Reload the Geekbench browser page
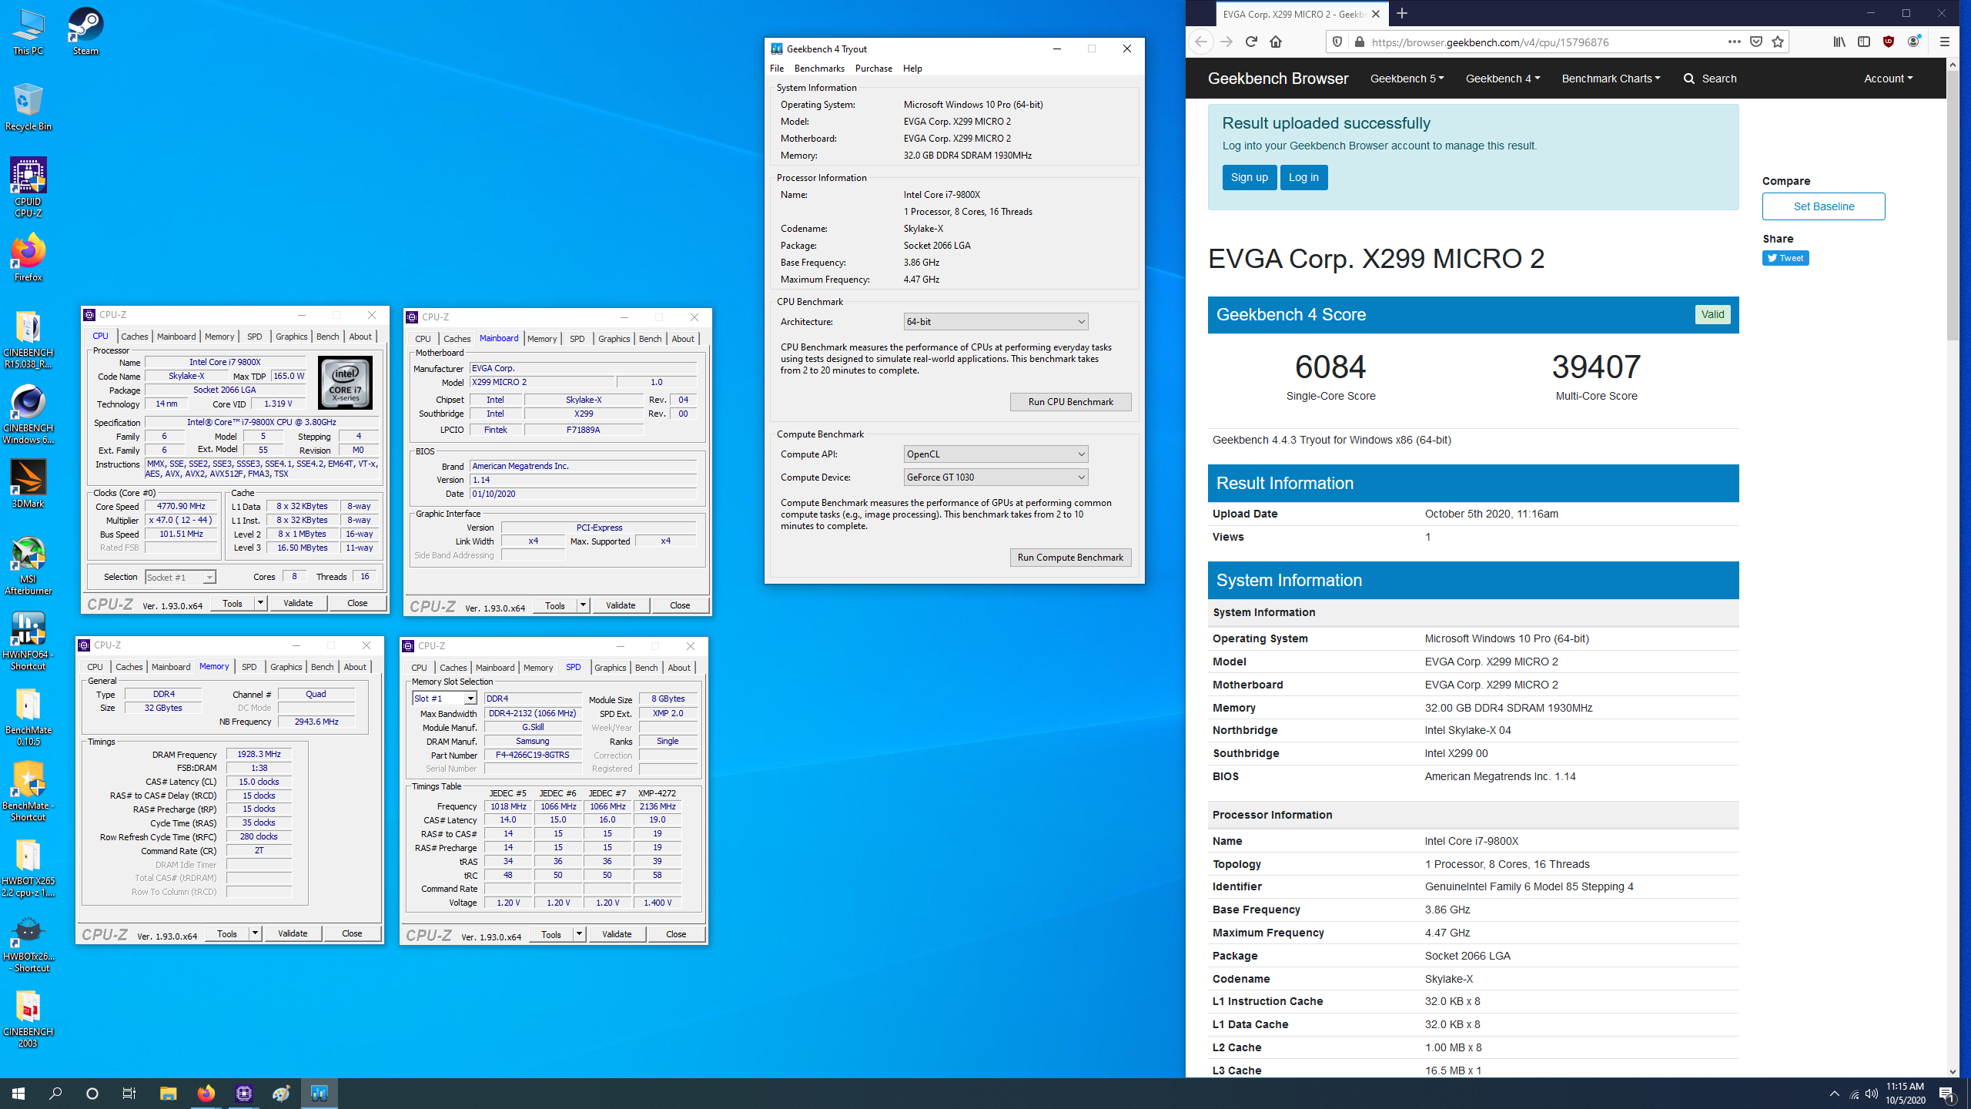 [1250, 42]
